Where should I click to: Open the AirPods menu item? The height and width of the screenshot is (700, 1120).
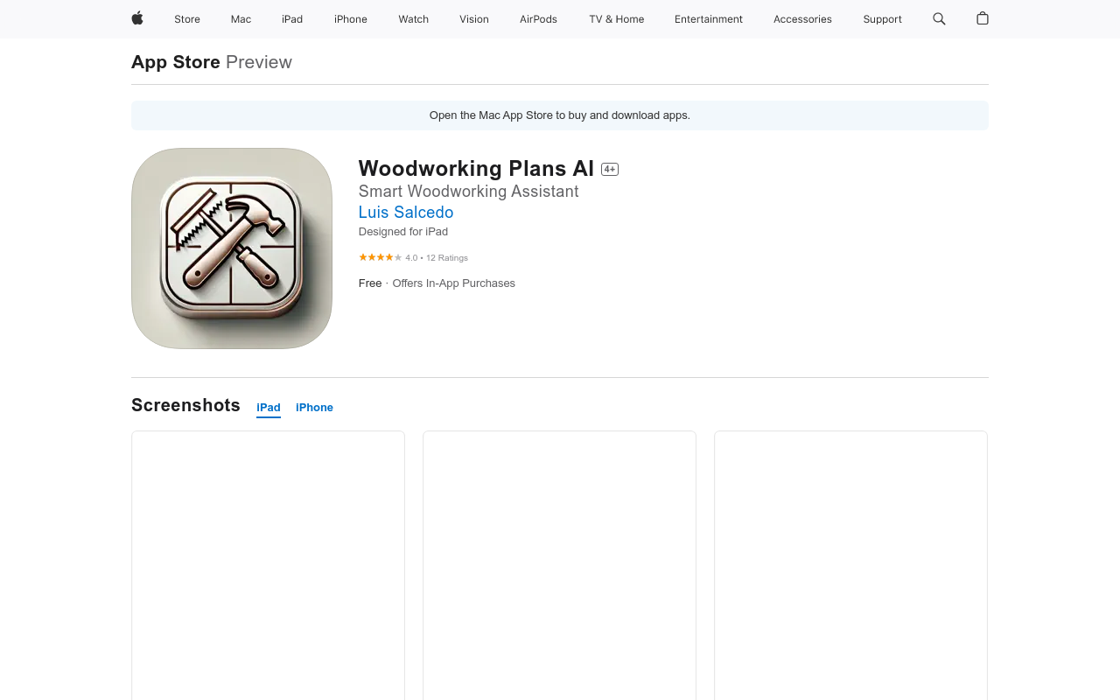[x=538, y=19]
